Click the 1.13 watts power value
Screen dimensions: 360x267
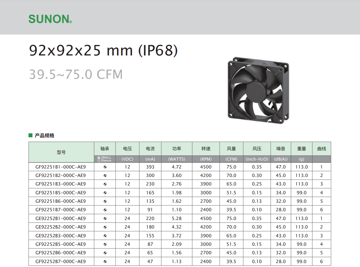click(177, 261)
